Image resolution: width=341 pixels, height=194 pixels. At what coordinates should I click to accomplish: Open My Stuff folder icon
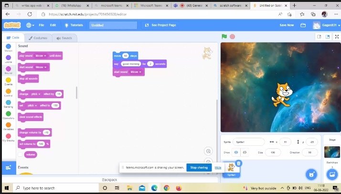pyautogui.click(x=303, y=25)
